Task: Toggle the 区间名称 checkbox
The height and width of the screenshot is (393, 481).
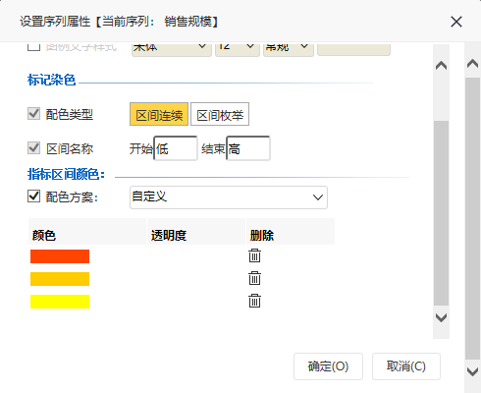Action: [33, 147]
